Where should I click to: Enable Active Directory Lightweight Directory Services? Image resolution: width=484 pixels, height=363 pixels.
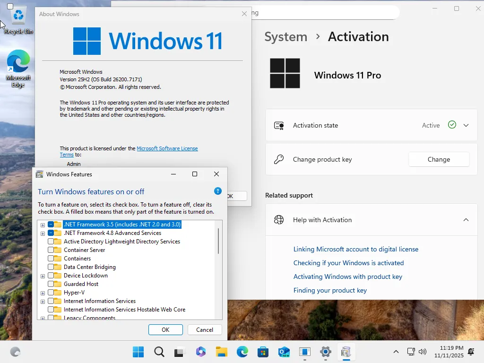click(x=51, y=242)
